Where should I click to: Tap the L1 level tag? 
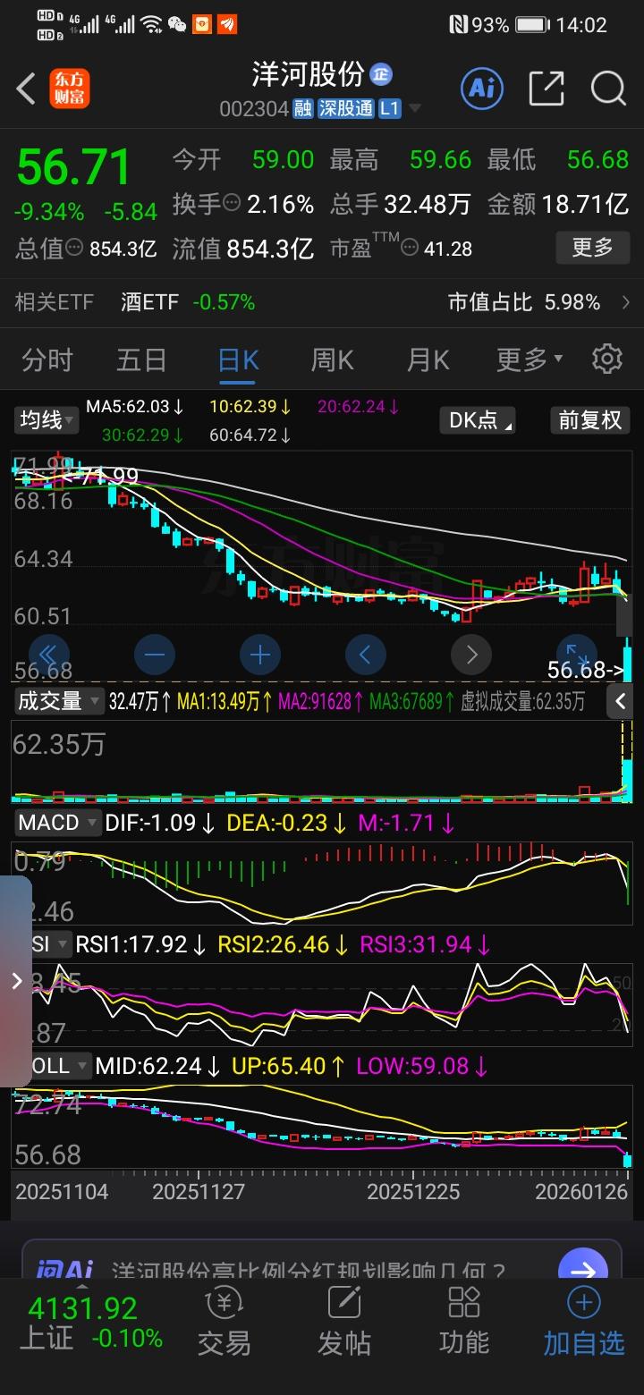tap(389, 109)
